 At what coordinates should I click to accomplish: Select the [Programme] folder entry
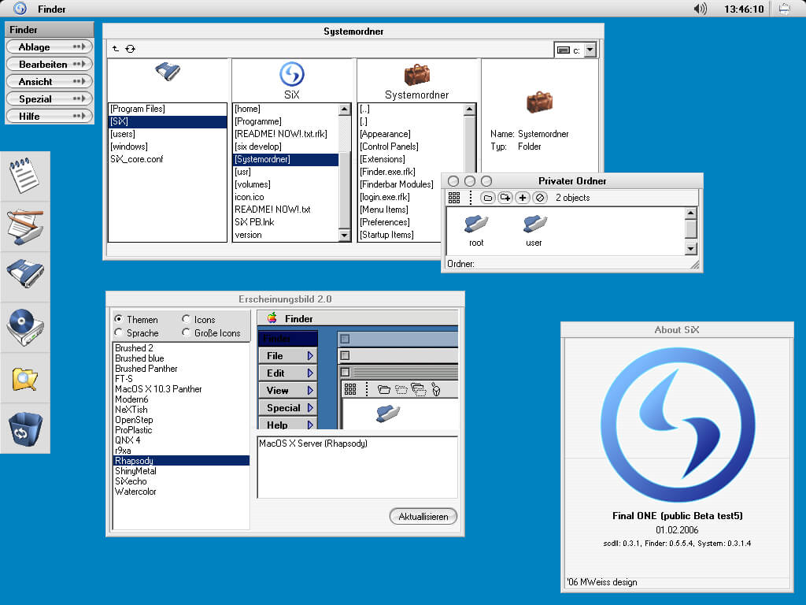[x=286, y=121]
